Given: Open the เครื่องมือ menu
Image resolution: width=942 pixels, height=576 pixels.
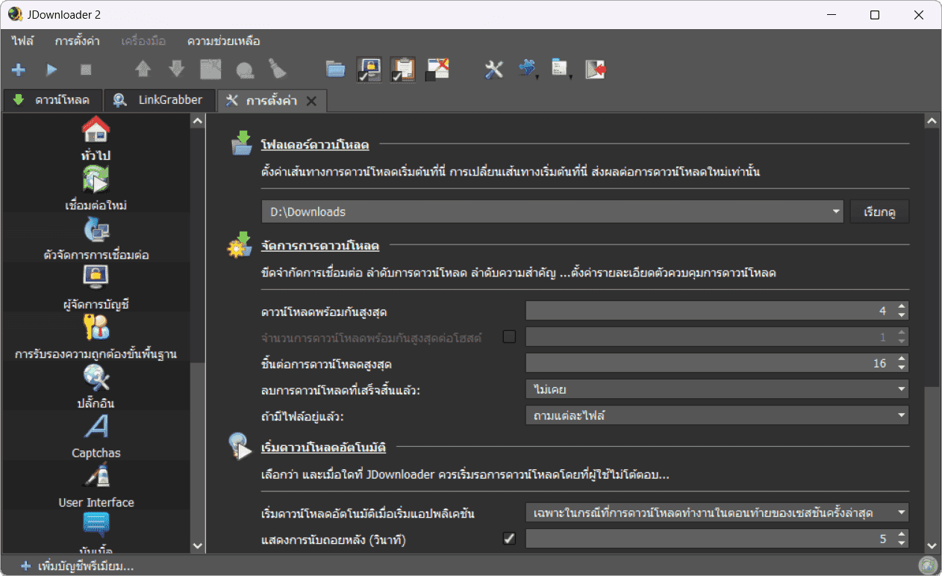Looking at the screenshot, I should tap(143, 41).
